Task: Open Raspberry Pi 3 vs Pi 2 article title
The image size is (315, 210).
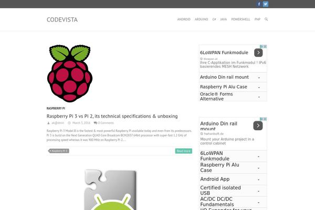Action: [112, 116]
